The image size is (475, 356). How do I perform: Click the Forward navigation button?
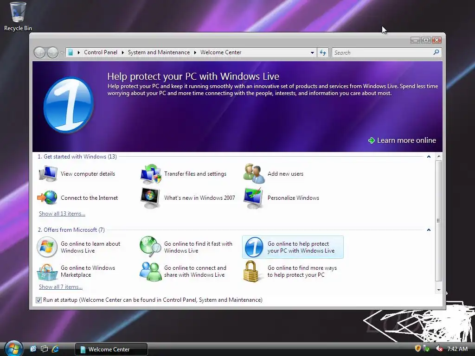52,53
